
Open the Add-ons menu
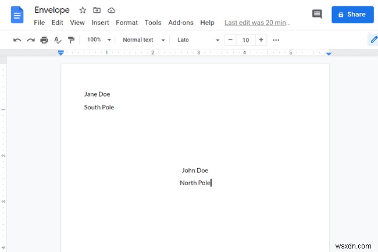(x=181, y=23)
